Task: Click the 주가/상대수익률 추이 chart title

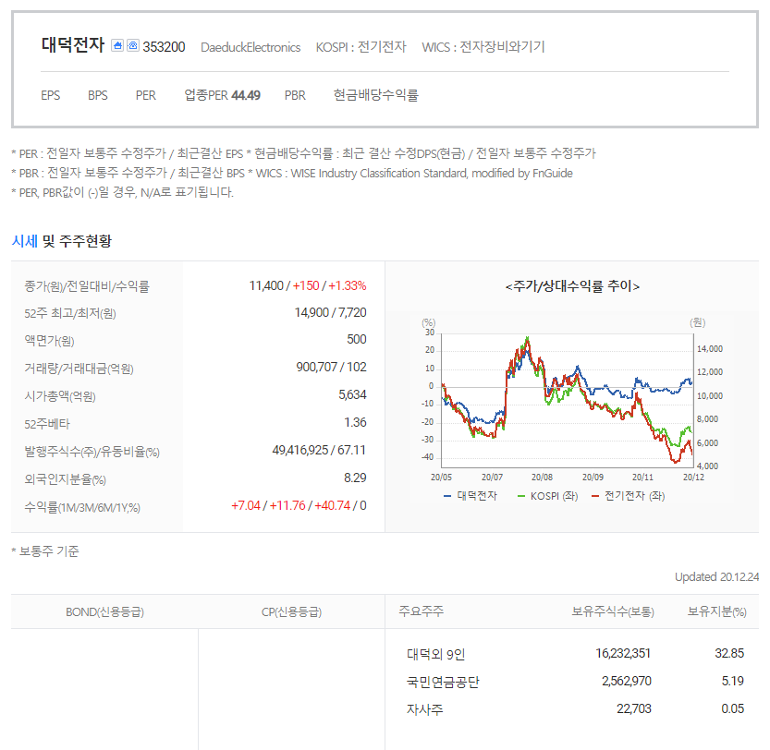Action: 572,286
